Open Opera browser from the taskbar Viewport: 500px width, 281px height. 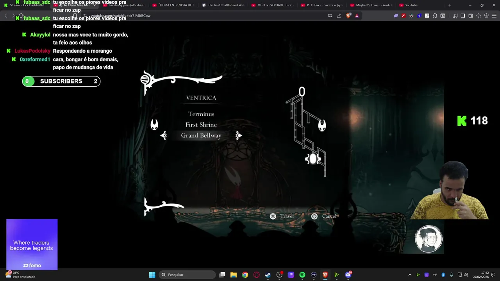(x=256, y=275)
